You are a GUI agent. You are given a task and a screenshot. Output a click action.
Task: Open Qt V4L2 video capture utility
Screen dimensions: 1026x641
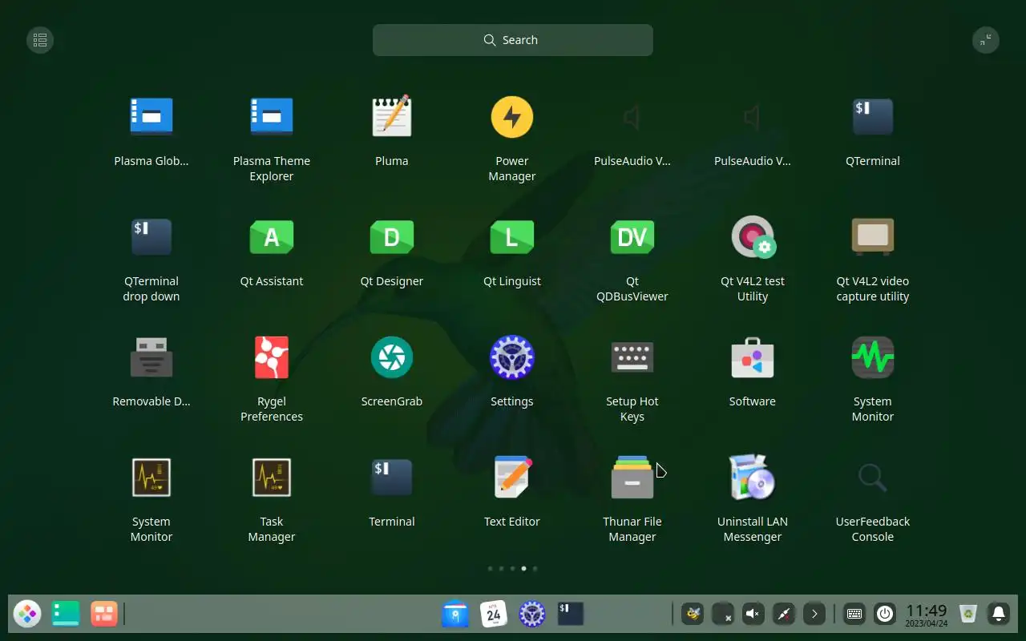873,237
